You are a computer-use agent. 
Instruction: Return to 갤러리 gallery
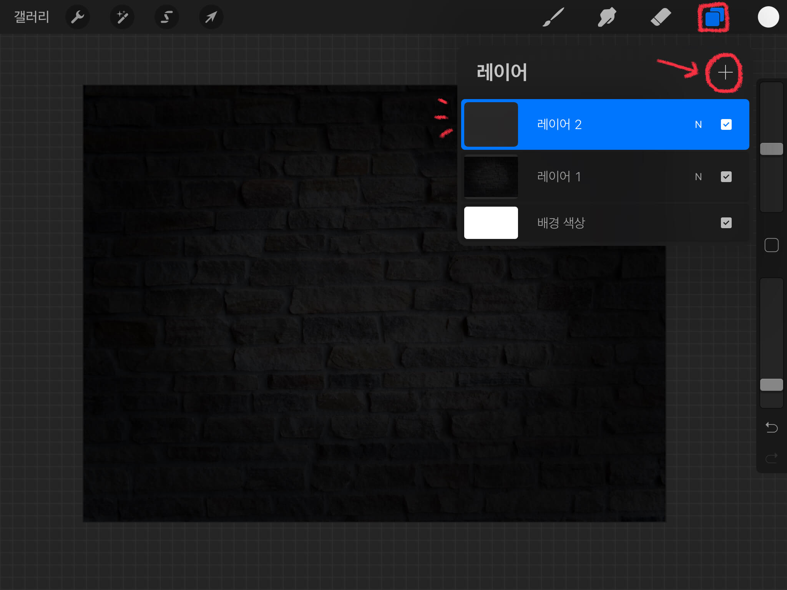(32, 17)
